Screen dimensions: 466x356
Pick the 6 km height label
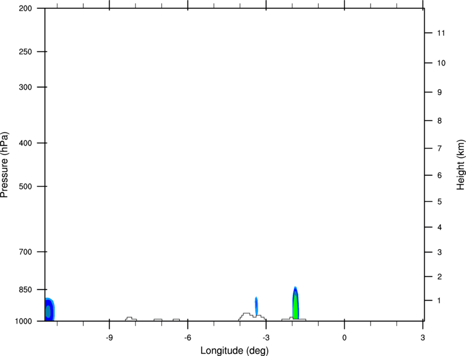(x=440, y=175)
